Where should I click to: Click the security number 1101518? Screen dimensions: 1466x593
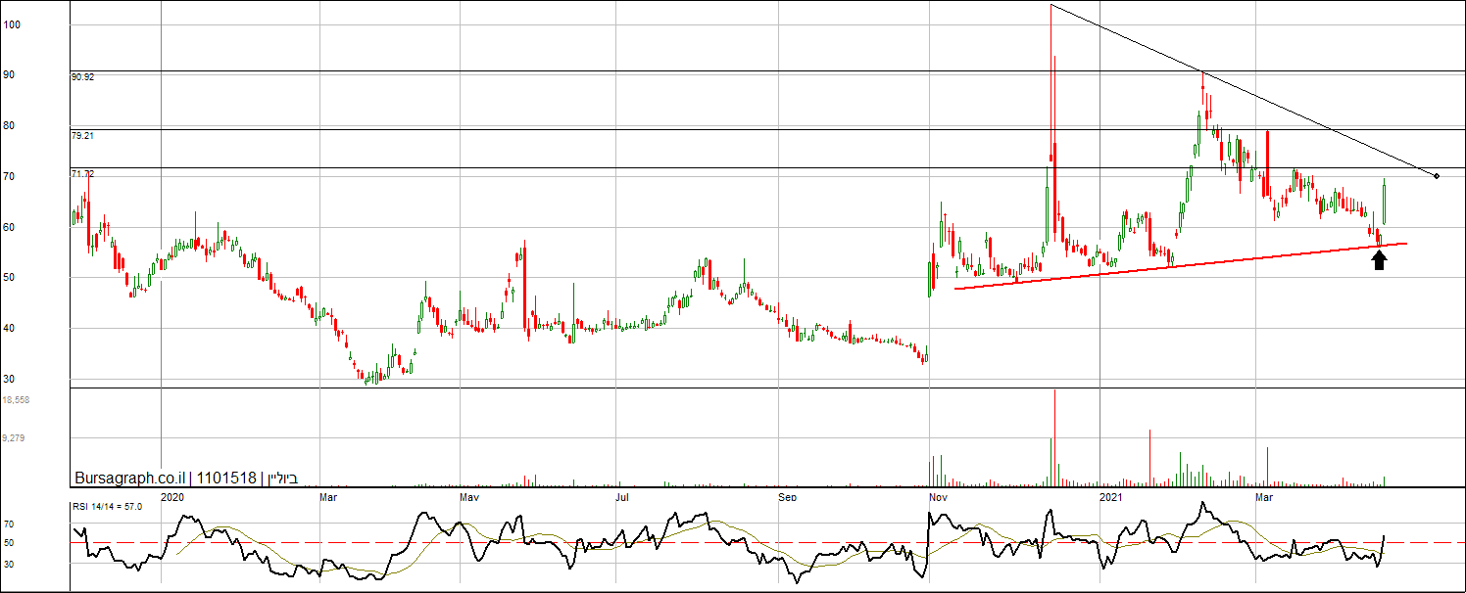tap(226, 479)
